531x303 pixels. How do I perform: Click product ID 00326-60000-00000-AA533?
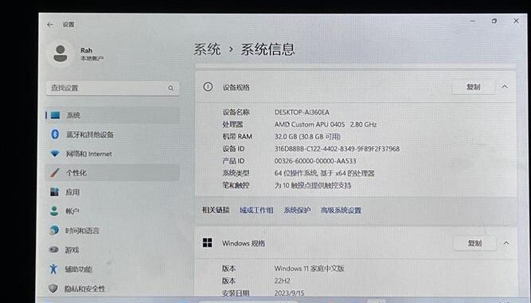point(315,161)
